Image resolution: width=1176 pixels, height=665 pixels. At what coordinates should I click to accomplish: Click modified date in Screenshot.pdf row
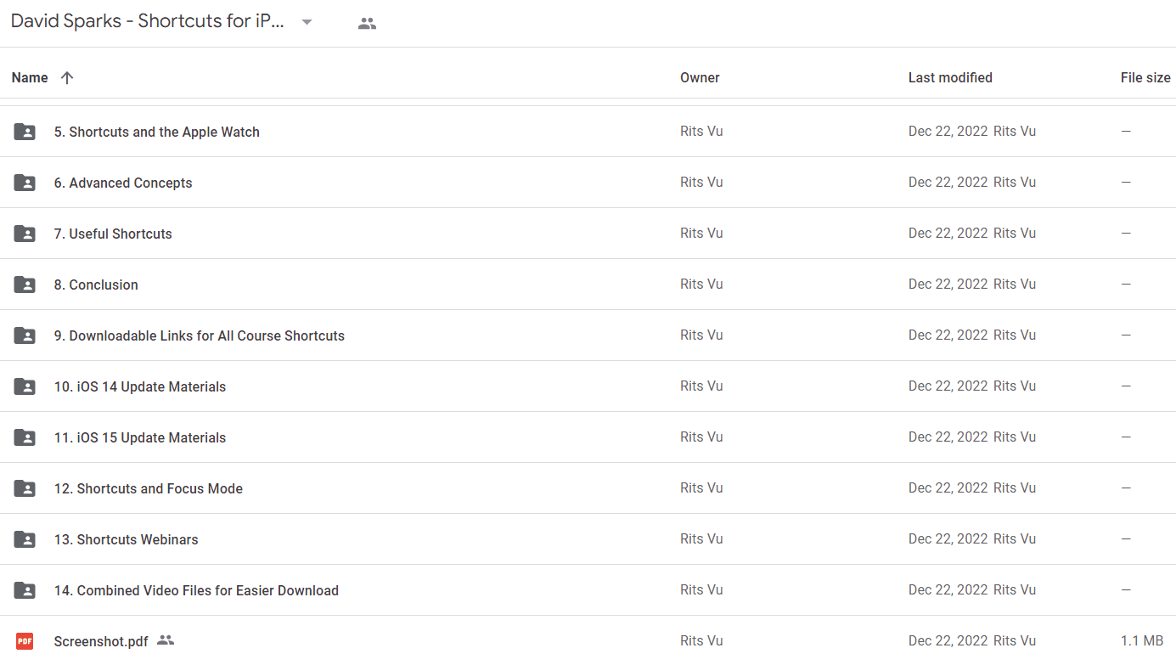(x=948, y=640)
